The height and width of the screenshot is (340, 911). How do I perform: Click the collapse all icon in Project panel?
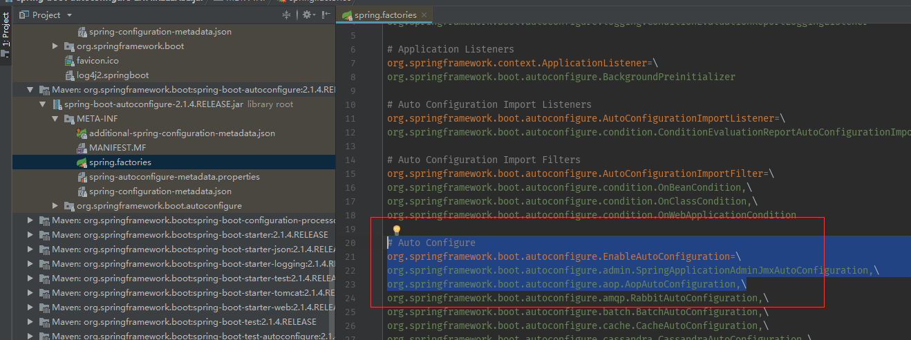coord(287,15)
